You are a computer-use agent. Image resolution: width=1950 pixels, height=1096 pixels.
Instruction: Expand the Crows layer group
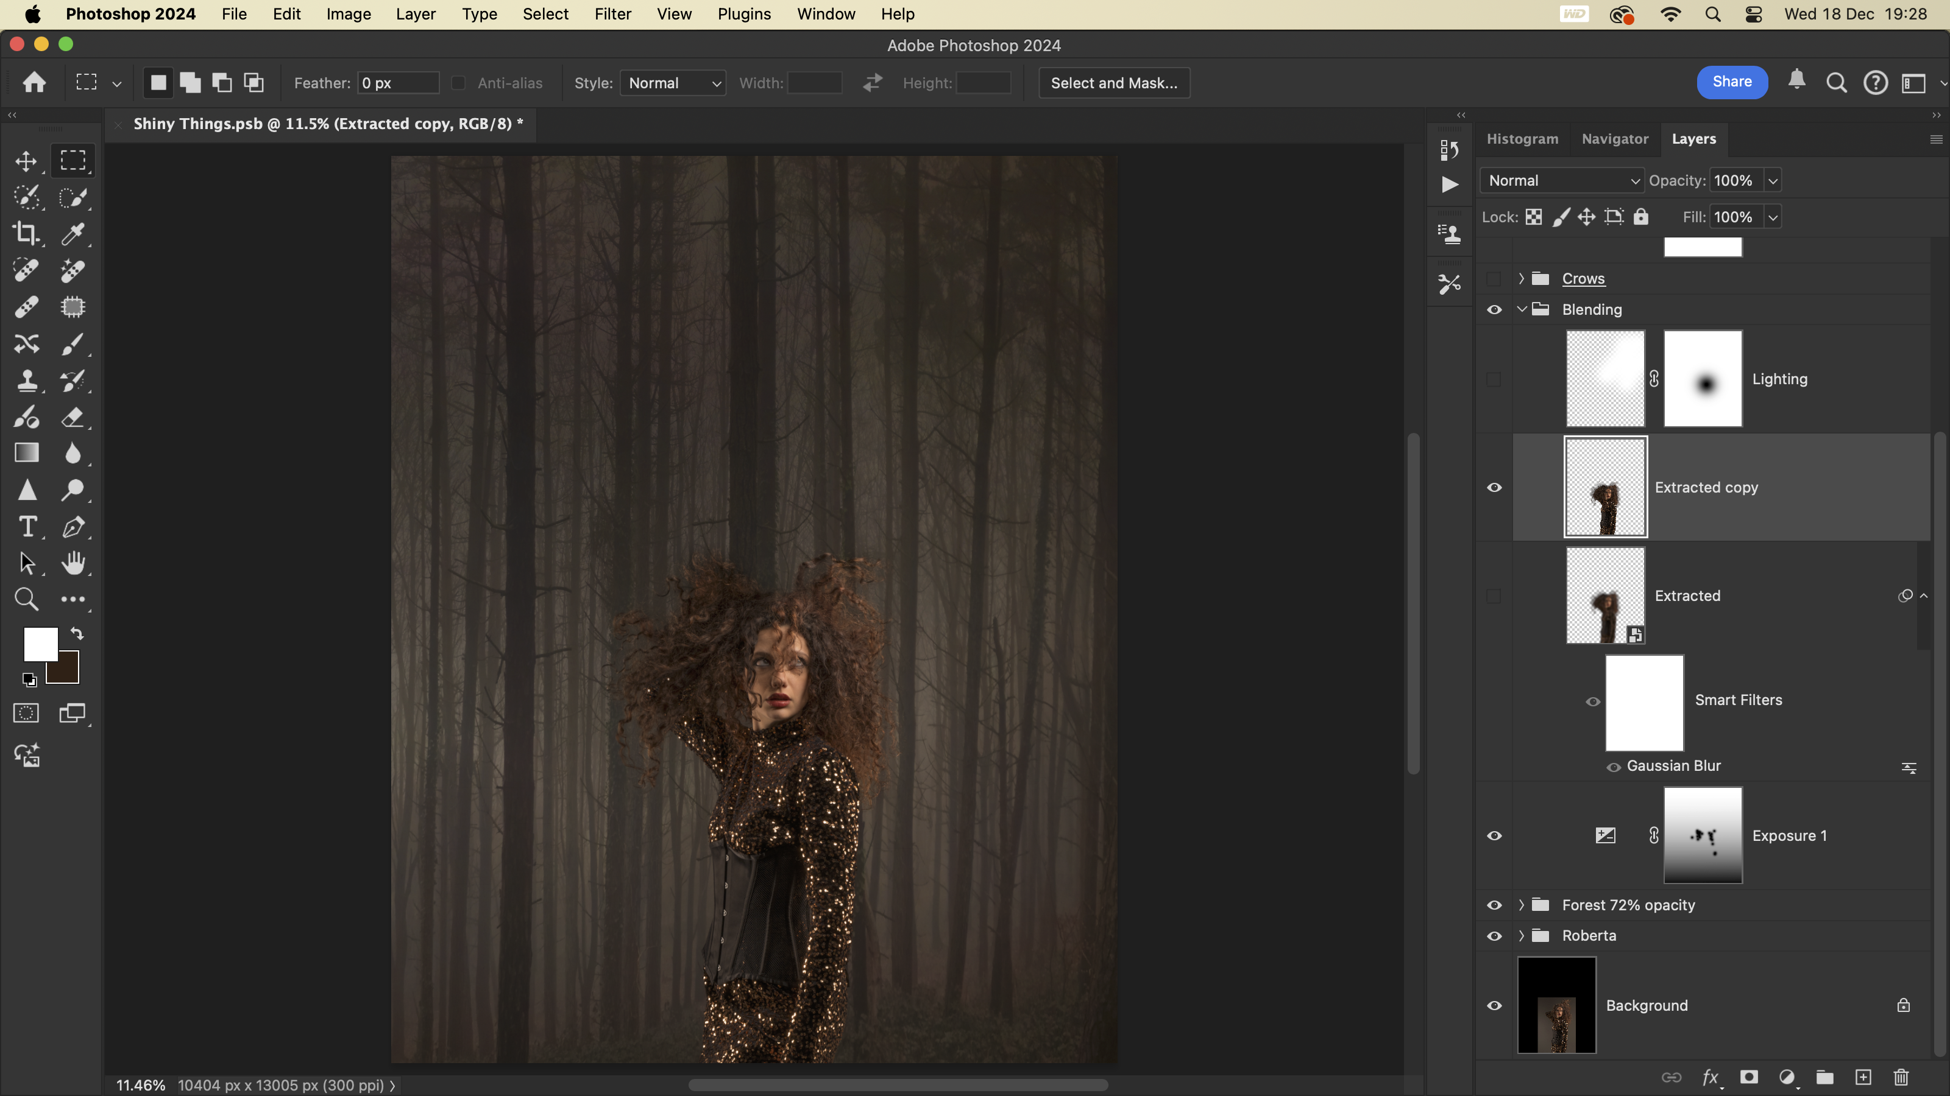(1522, 279)
